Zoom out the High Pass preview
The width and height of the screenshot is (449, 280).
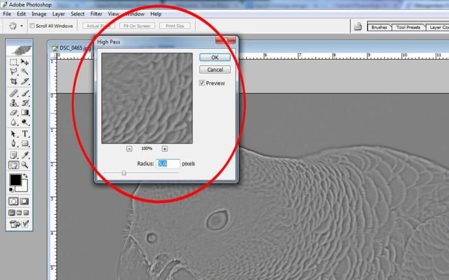coord(129,149)
